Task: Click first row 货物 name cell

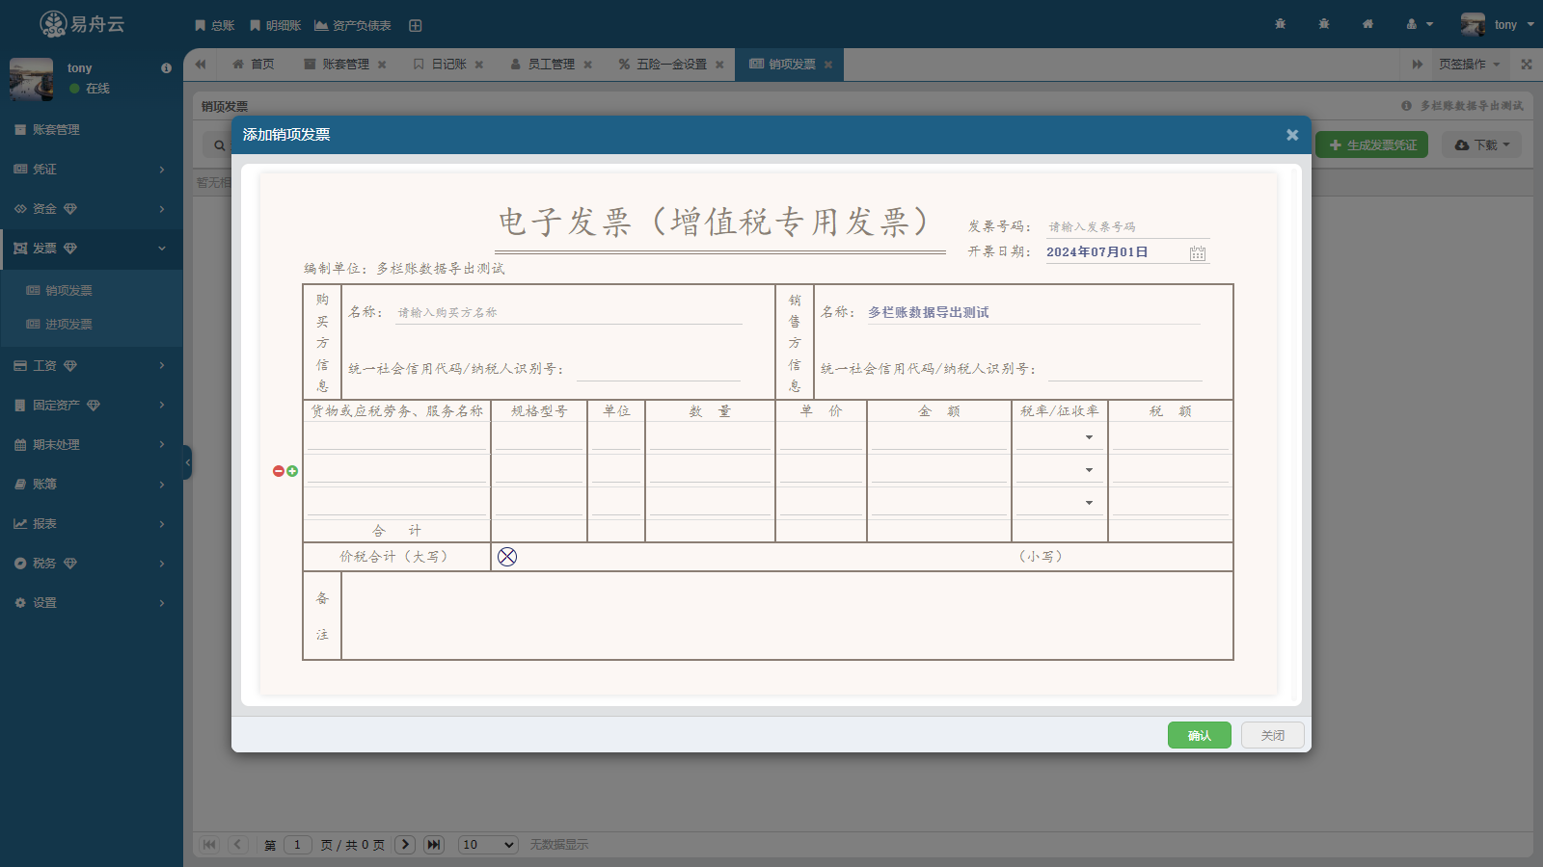Action: 396,437
